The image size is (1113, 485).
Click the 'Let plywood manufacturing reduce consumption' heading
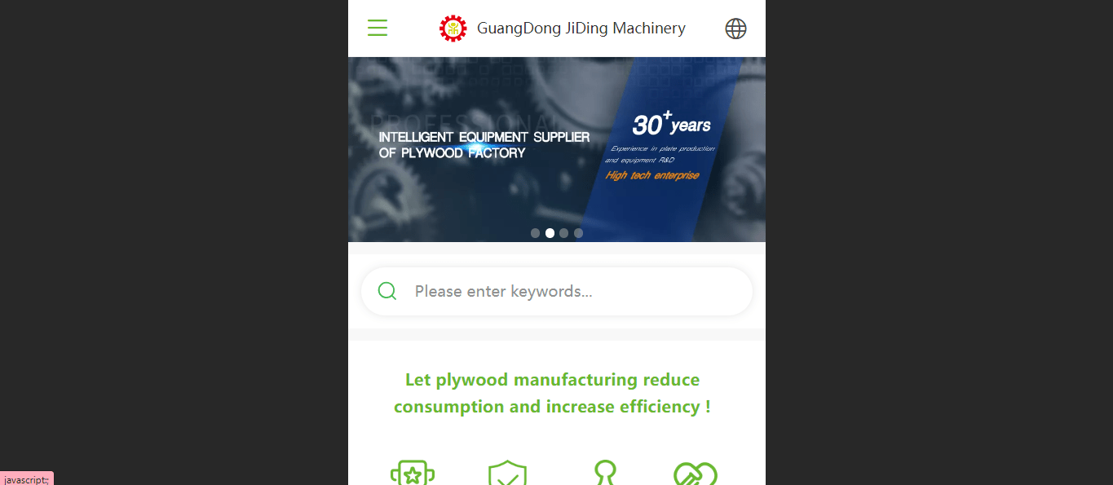coord(552,393)
